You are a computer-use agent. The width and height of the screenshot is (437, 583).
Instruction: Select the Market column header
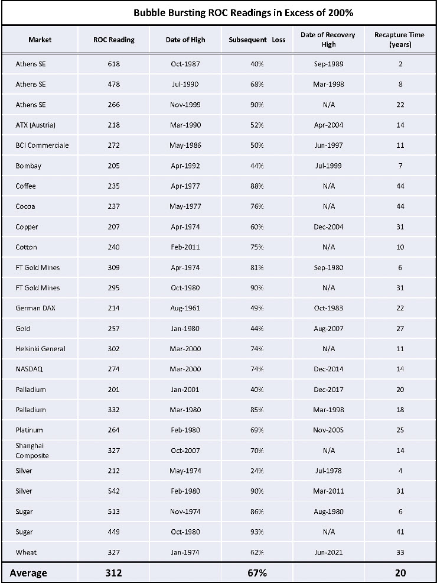tap(40, 40)
